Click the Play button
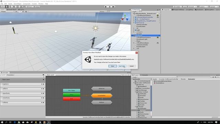The height and width of the screenshot is (124, 220). click(106, 7)
